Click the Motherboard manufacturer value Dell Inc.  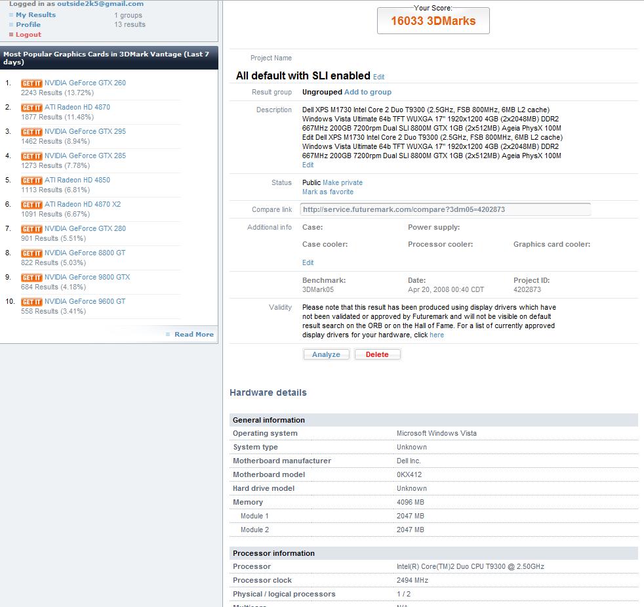pyautogui.click(x=409, y=461)
